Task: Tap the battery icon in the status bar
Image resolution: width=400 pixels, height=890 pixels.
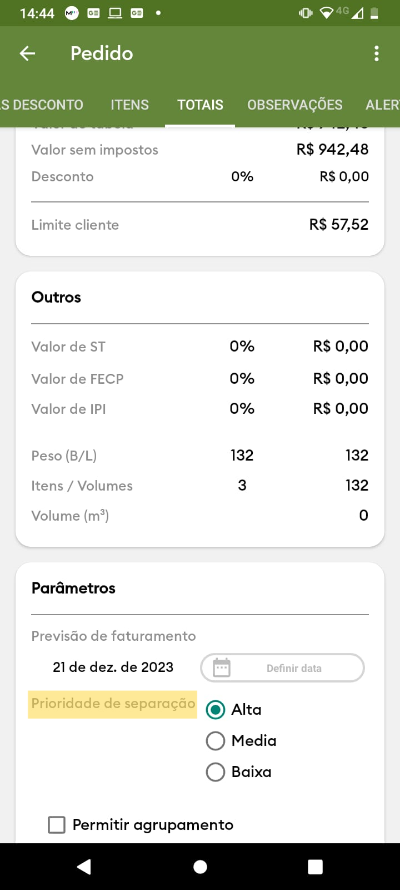Action: 374,13
